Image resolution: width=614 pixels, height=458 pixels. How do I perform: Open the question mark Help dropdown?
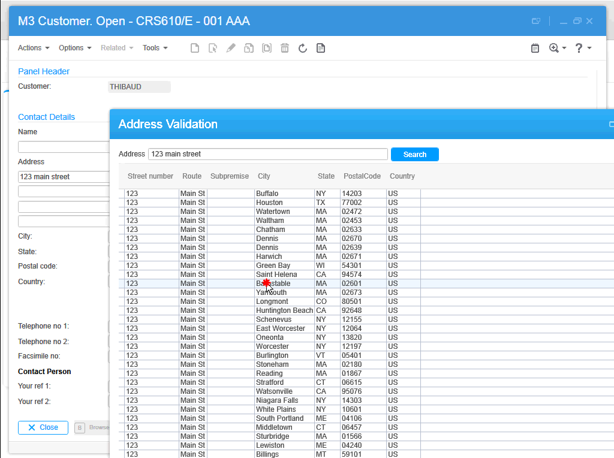point(583,48)
